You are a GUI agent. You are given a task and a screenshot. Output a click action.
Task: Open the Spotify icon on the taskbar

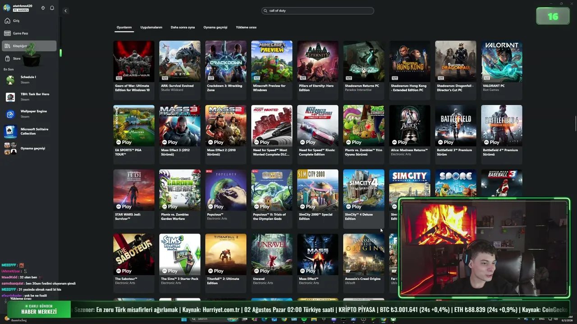click(303, 319)
